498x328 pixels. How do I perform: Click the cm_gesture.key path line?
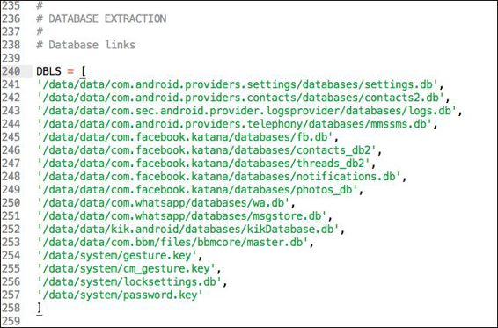[127, 269]
